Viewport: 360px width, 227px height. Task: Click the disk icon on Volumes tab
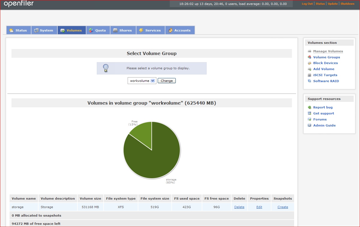coord(63,30)
